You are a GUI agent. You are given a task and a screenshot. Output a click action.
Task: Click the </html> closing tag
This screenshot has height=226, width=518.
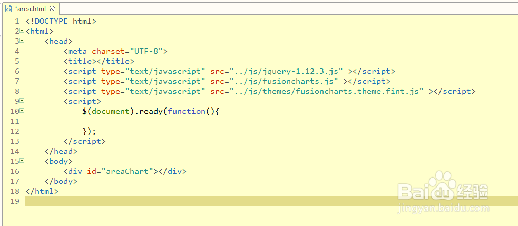pos(42,191)
